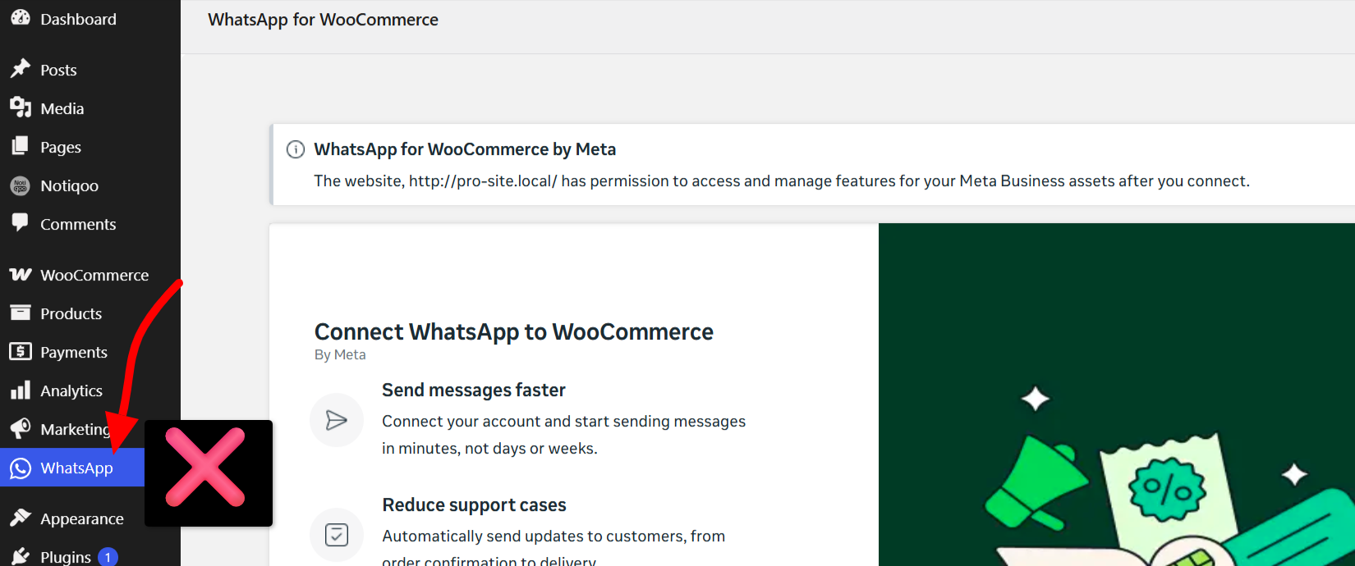Click the 'Send messages faster' heading
The height and width of the screenshot is (566, 1355).
click(x=473, y=390)
